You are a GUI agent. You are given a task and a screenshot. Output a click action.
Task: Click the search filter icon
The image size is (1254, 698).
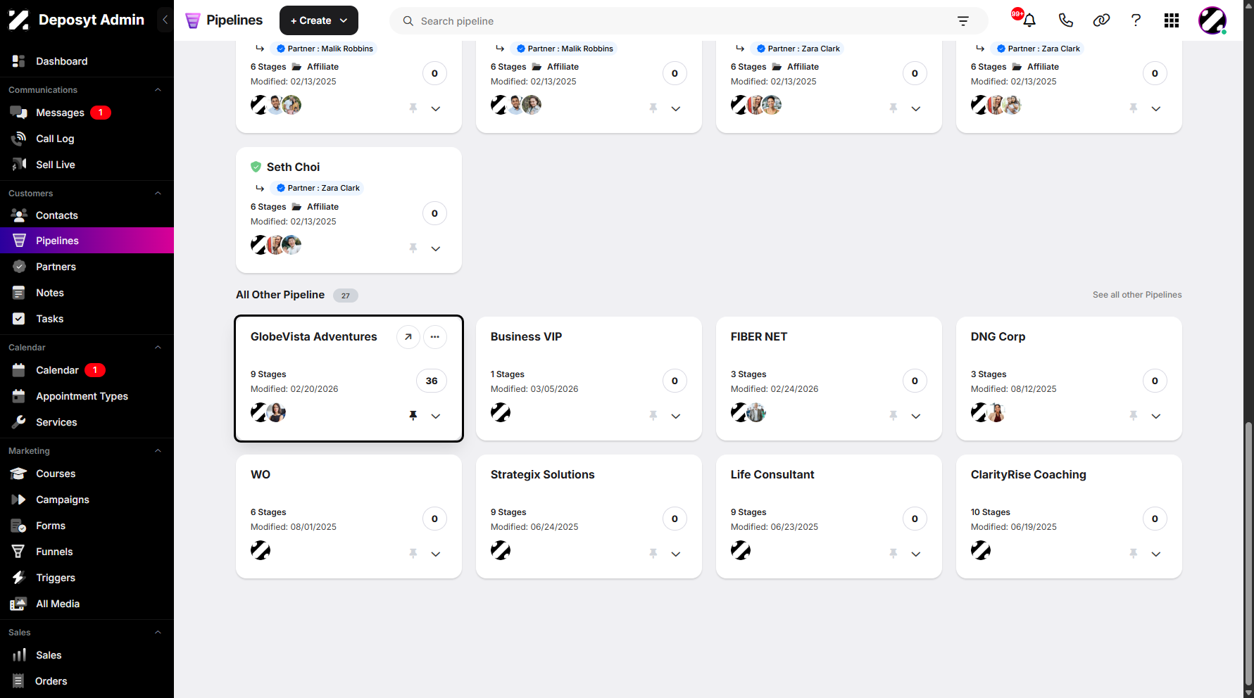pyautogui.click(x=963, y=21)
